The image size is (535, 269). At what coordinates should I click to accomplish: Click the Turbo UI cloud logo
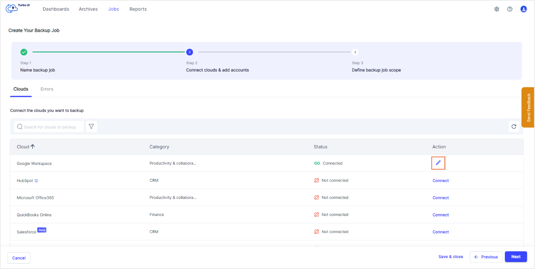(18, 8)
